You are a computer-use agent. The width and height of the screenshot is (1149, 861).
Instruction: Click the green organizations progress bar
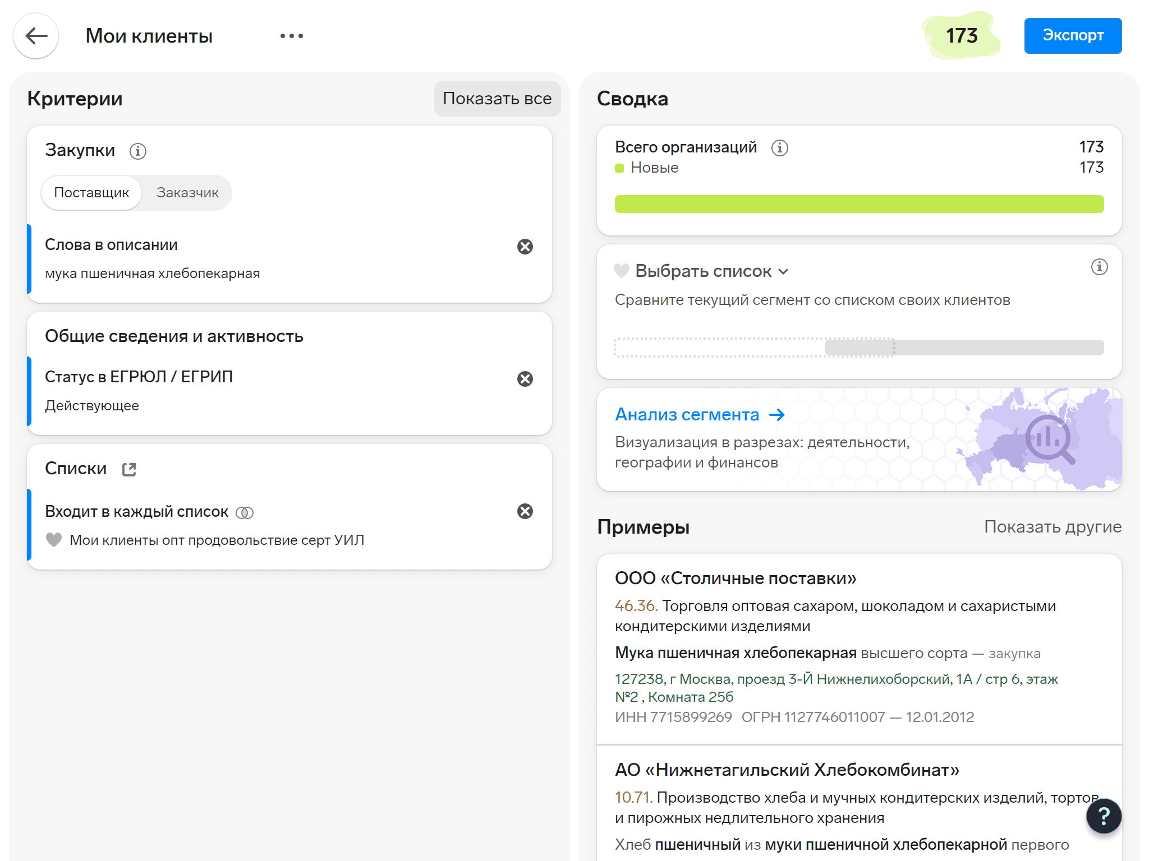tap(858, 204)
